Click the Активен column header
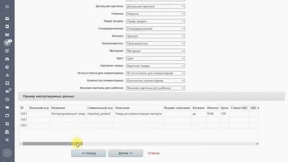Image resolution: width=288 pixels, height=162 pixels. tap(198, 108)
